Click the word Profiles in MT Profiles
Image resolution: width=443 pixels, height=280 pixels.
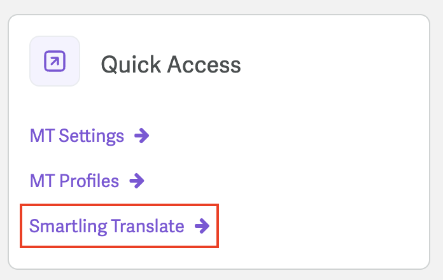click(89, 181)
